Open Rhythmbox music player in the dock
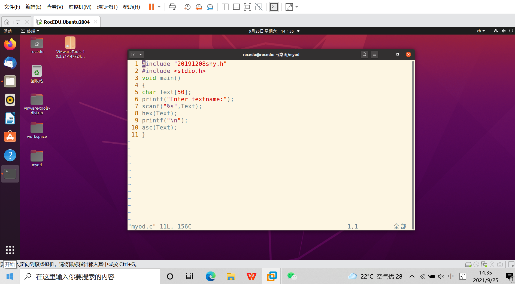515x284 pixels. point(10,100)
